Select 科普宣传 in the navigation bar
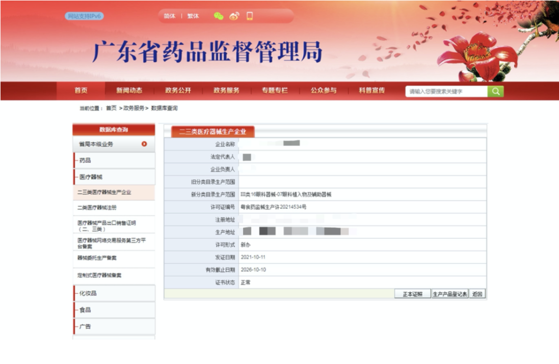Viewport: 559px width, 364px height. pos(371,91)
